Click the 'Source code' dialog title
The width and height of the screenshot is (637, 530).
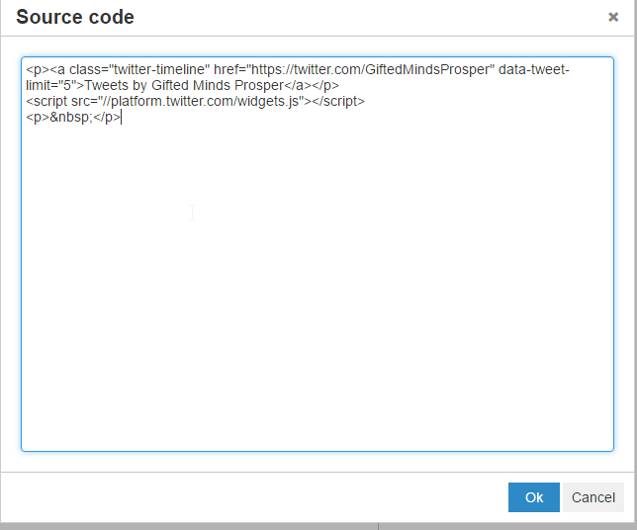coord(75,17)
